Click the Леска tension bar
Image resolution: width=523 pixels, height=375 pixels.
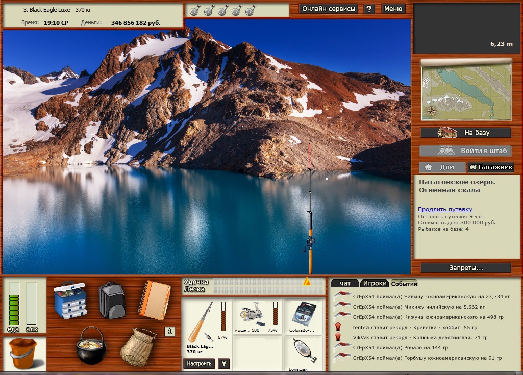pos(268,290)
